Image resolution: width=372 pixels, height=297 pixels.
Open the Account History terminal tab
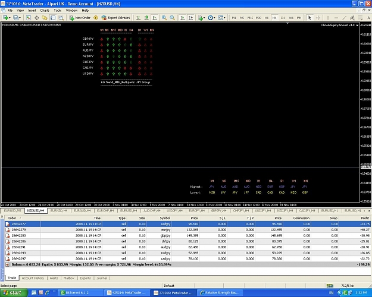[33, 278]
